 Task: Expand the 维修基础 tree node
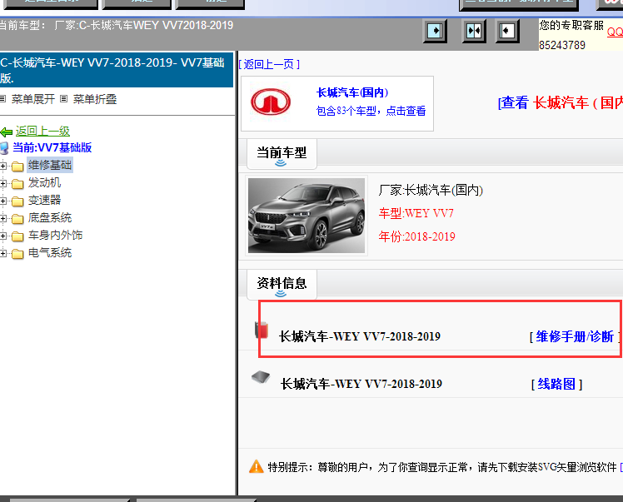(3, 166)
